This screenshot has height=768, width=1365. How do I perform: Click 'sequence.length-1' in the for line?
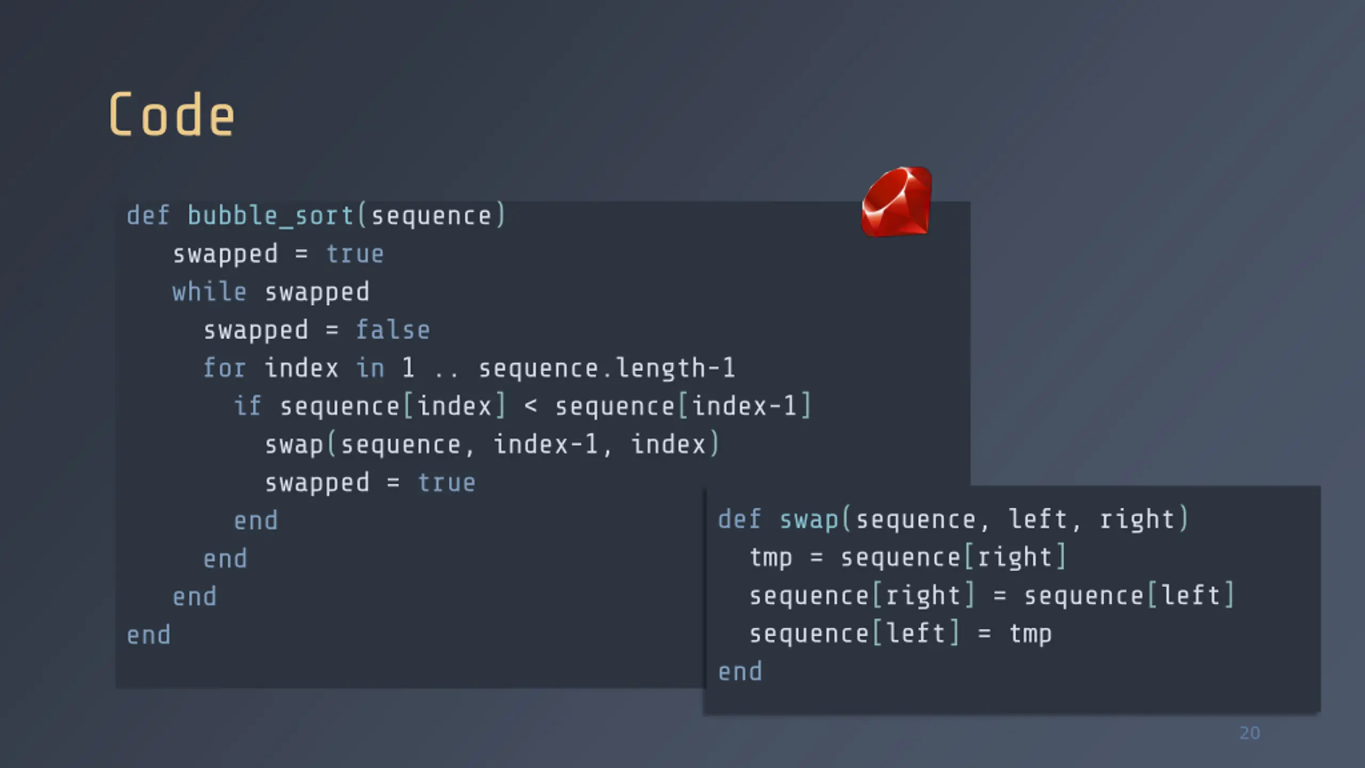(607, 368)
